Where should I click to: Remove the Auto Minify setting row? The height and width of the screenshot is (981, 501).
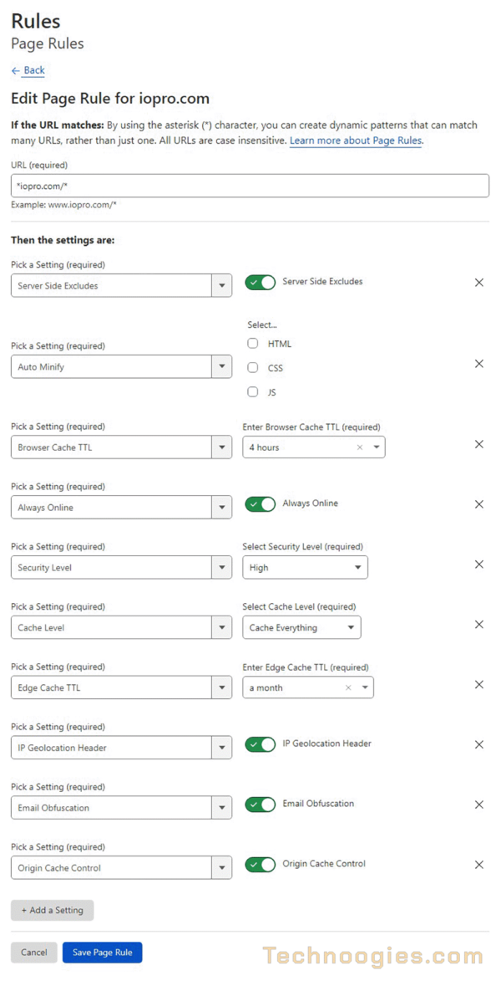[x=479, y=364]
